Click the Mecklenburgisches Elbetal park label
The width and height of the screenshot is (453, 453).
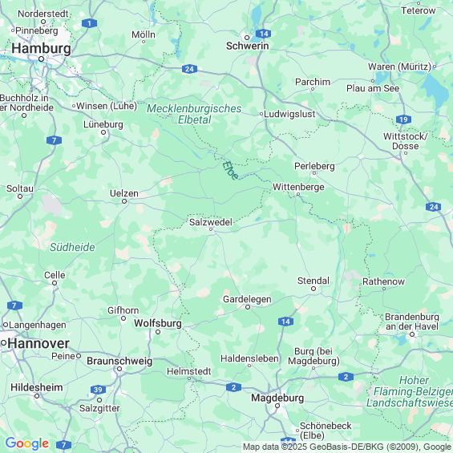[x=194, y=114]
